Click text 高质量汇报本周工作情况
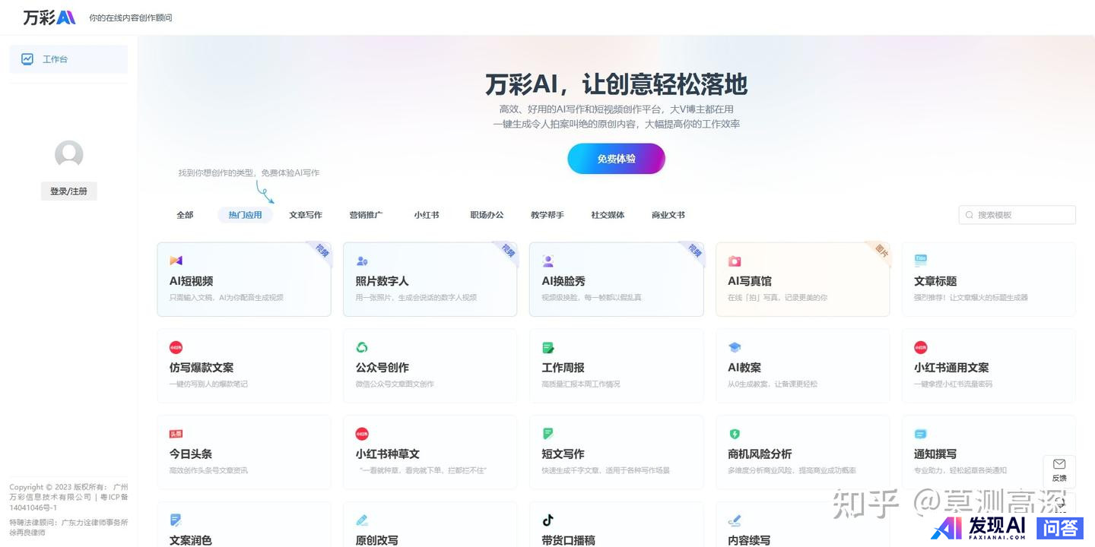The height and width of the screenshot is (547, 1095). click(581, 384)
